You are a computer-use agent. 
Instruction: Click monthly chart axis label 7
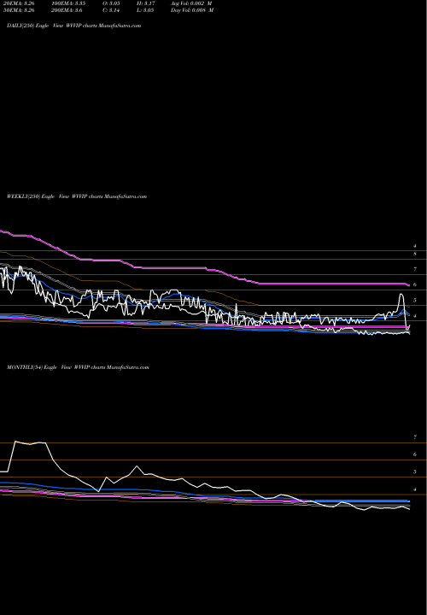pos(415,437)
